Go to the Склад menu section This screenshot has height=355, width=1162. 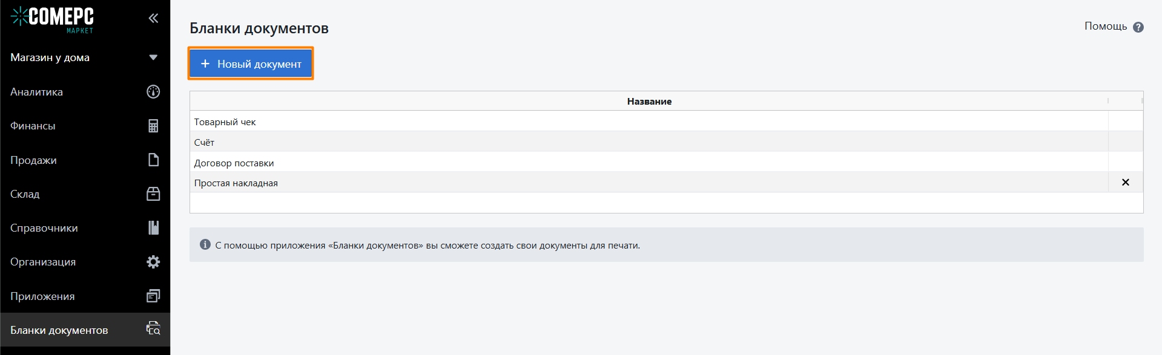pos(85,194)
